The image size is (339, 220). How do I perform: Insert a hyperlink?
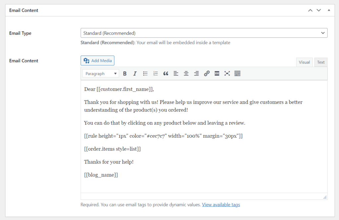206,73
